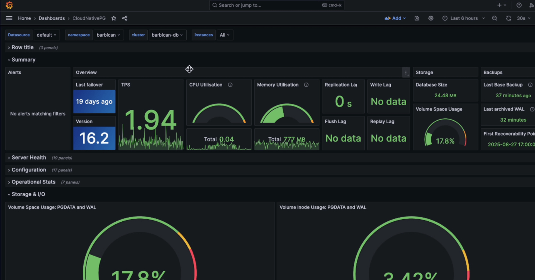Click the share dashboard icon
The height and width of the screenshot is (280, 535).
[x=125, y=18]
